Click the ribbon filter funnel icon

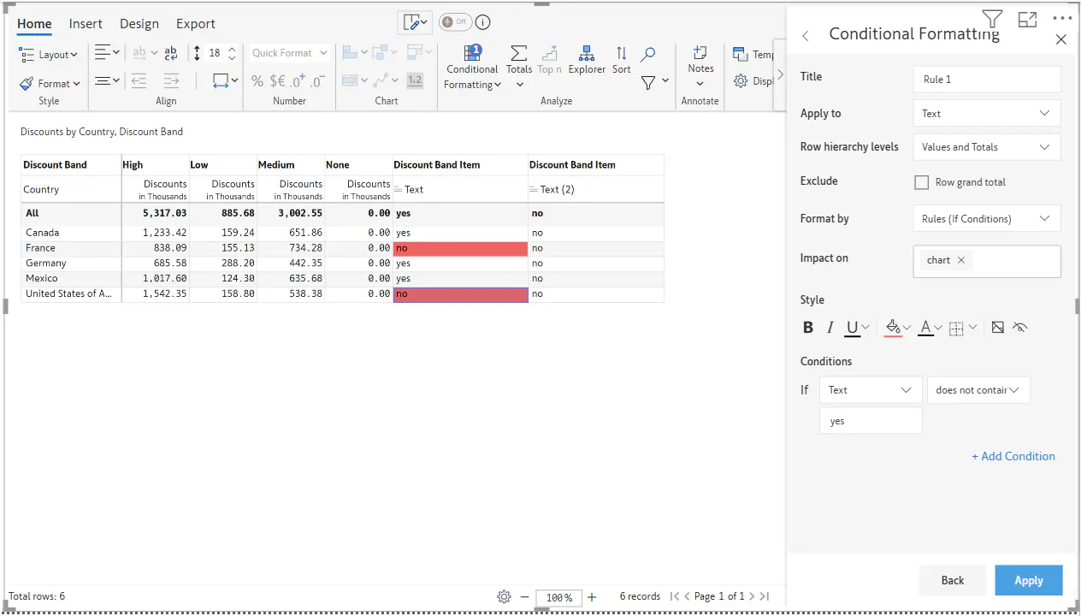tap(648, 82)
